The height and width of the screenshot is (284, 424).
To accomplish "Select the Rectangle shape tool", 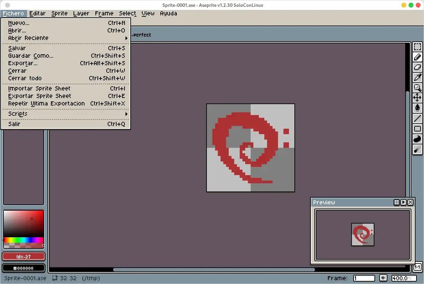I will [417, 129].
